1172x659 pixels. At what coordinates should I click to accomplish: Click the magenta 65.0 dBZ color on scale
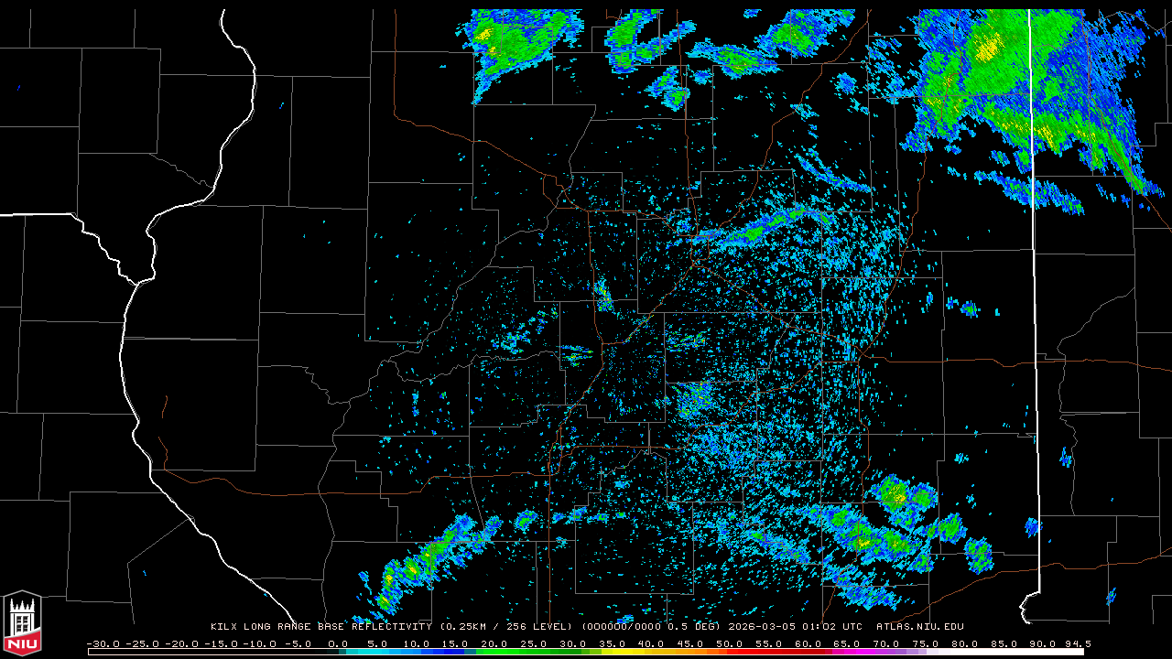point(847,652)
